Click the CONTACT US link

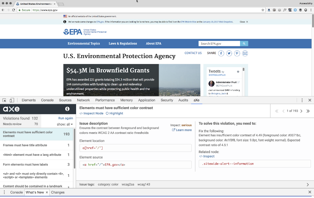coord(193,53)
